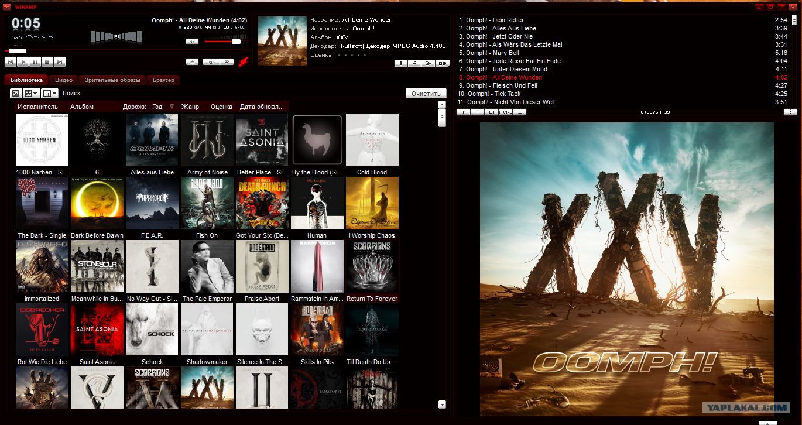
Task: Select the Fish On album
Action: 207,208
